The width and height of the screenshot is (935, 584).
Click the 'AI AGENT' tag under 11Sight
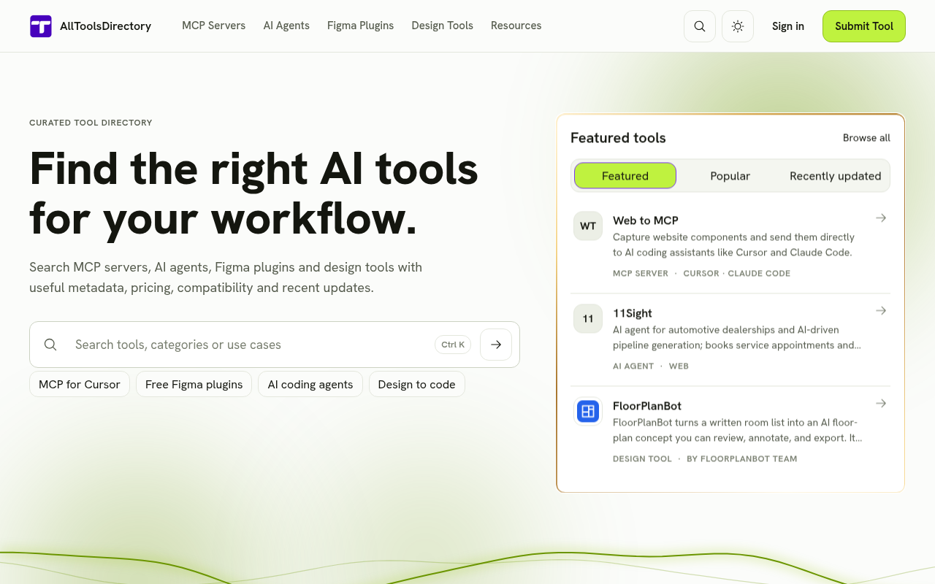633,366
